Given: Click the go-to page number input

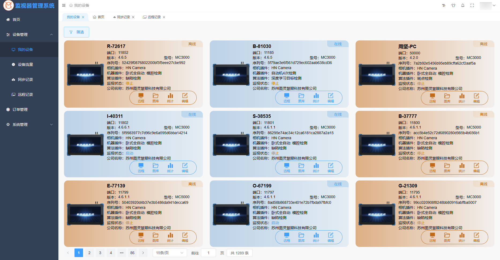Looking at the screenshot, I should pyautogui.click(x=208, y=253).
